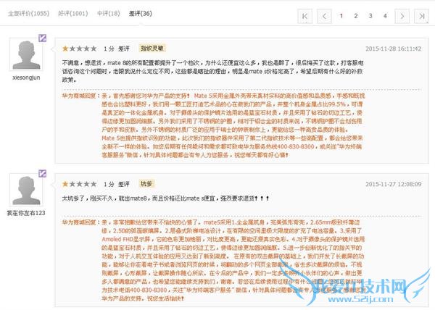Image resolution: width=435 pixels, height=310 pixels.
Task: Open review page 3
Action: coord(370,16)
